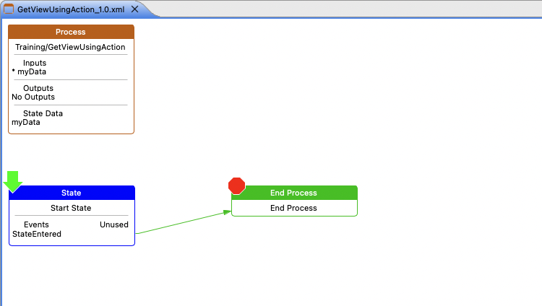
Task: Click the End Process body label
Action: coord(293,208)
